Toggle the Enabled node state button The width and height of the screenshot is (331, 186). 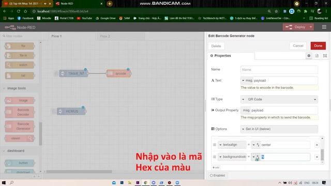(217, 176)
